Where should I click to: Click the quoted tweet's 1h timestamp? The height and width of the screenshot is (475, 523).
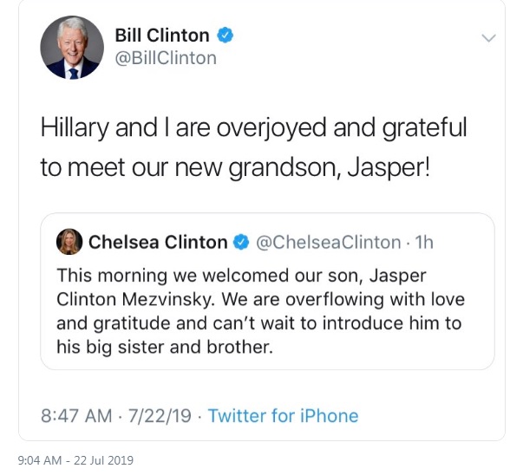[x=424, y=243]
